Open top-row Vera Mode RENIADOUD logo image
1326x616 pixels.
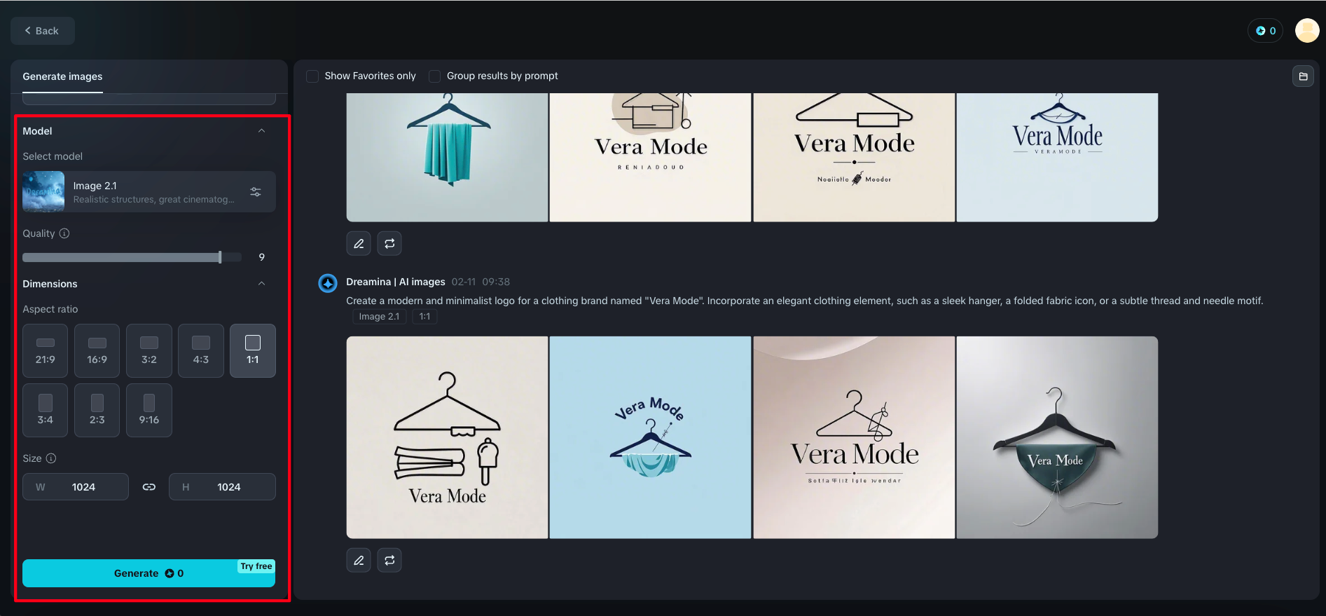coord(650,158)
